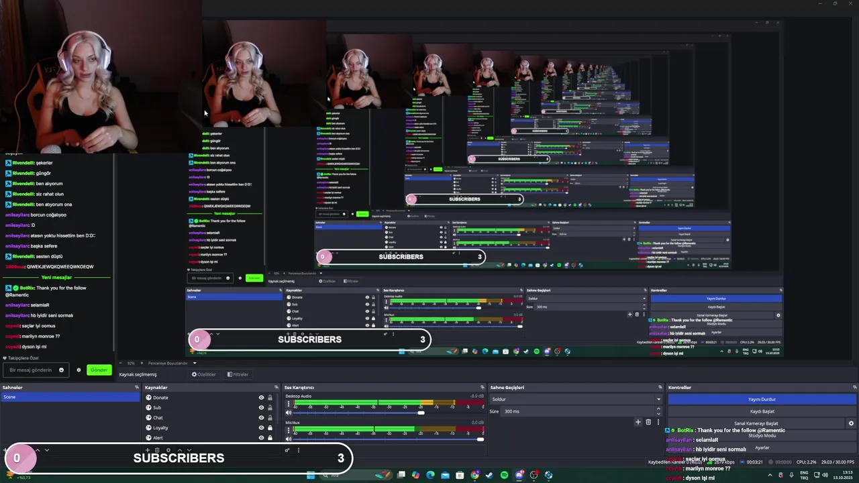Open Discord from the taskbar

(x=519, y=475)
